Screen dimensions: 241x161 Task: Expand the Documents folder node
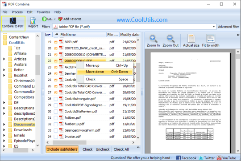click(4, 125)
